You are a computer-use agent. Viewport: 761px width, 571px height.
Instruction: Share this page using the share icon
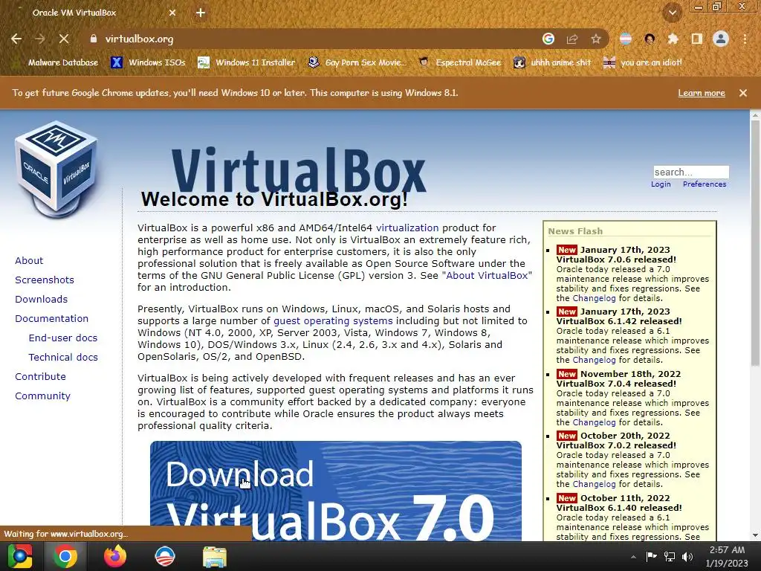pyautogui.click(x=572, y=39)
